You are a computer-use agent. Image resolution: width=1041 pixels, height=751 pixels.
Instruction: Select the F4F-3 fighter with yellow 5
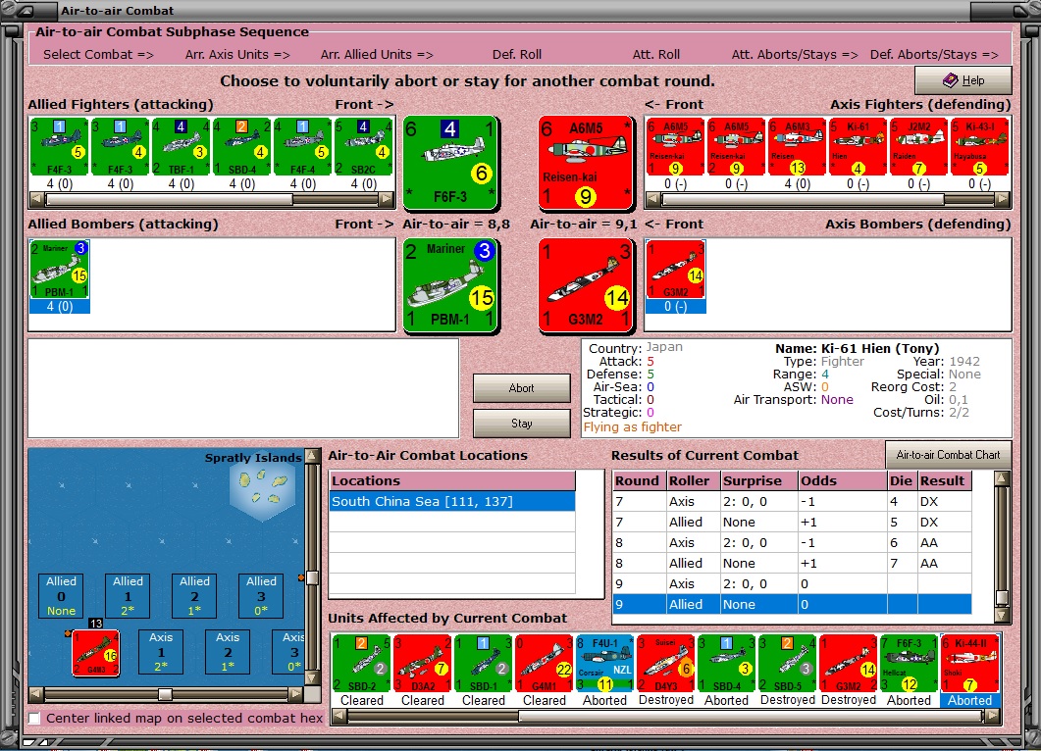point(59,147)
